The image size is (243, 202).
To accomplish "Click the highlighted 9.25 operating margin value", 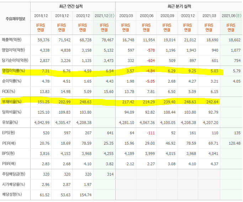I will (x=192, y=71).
